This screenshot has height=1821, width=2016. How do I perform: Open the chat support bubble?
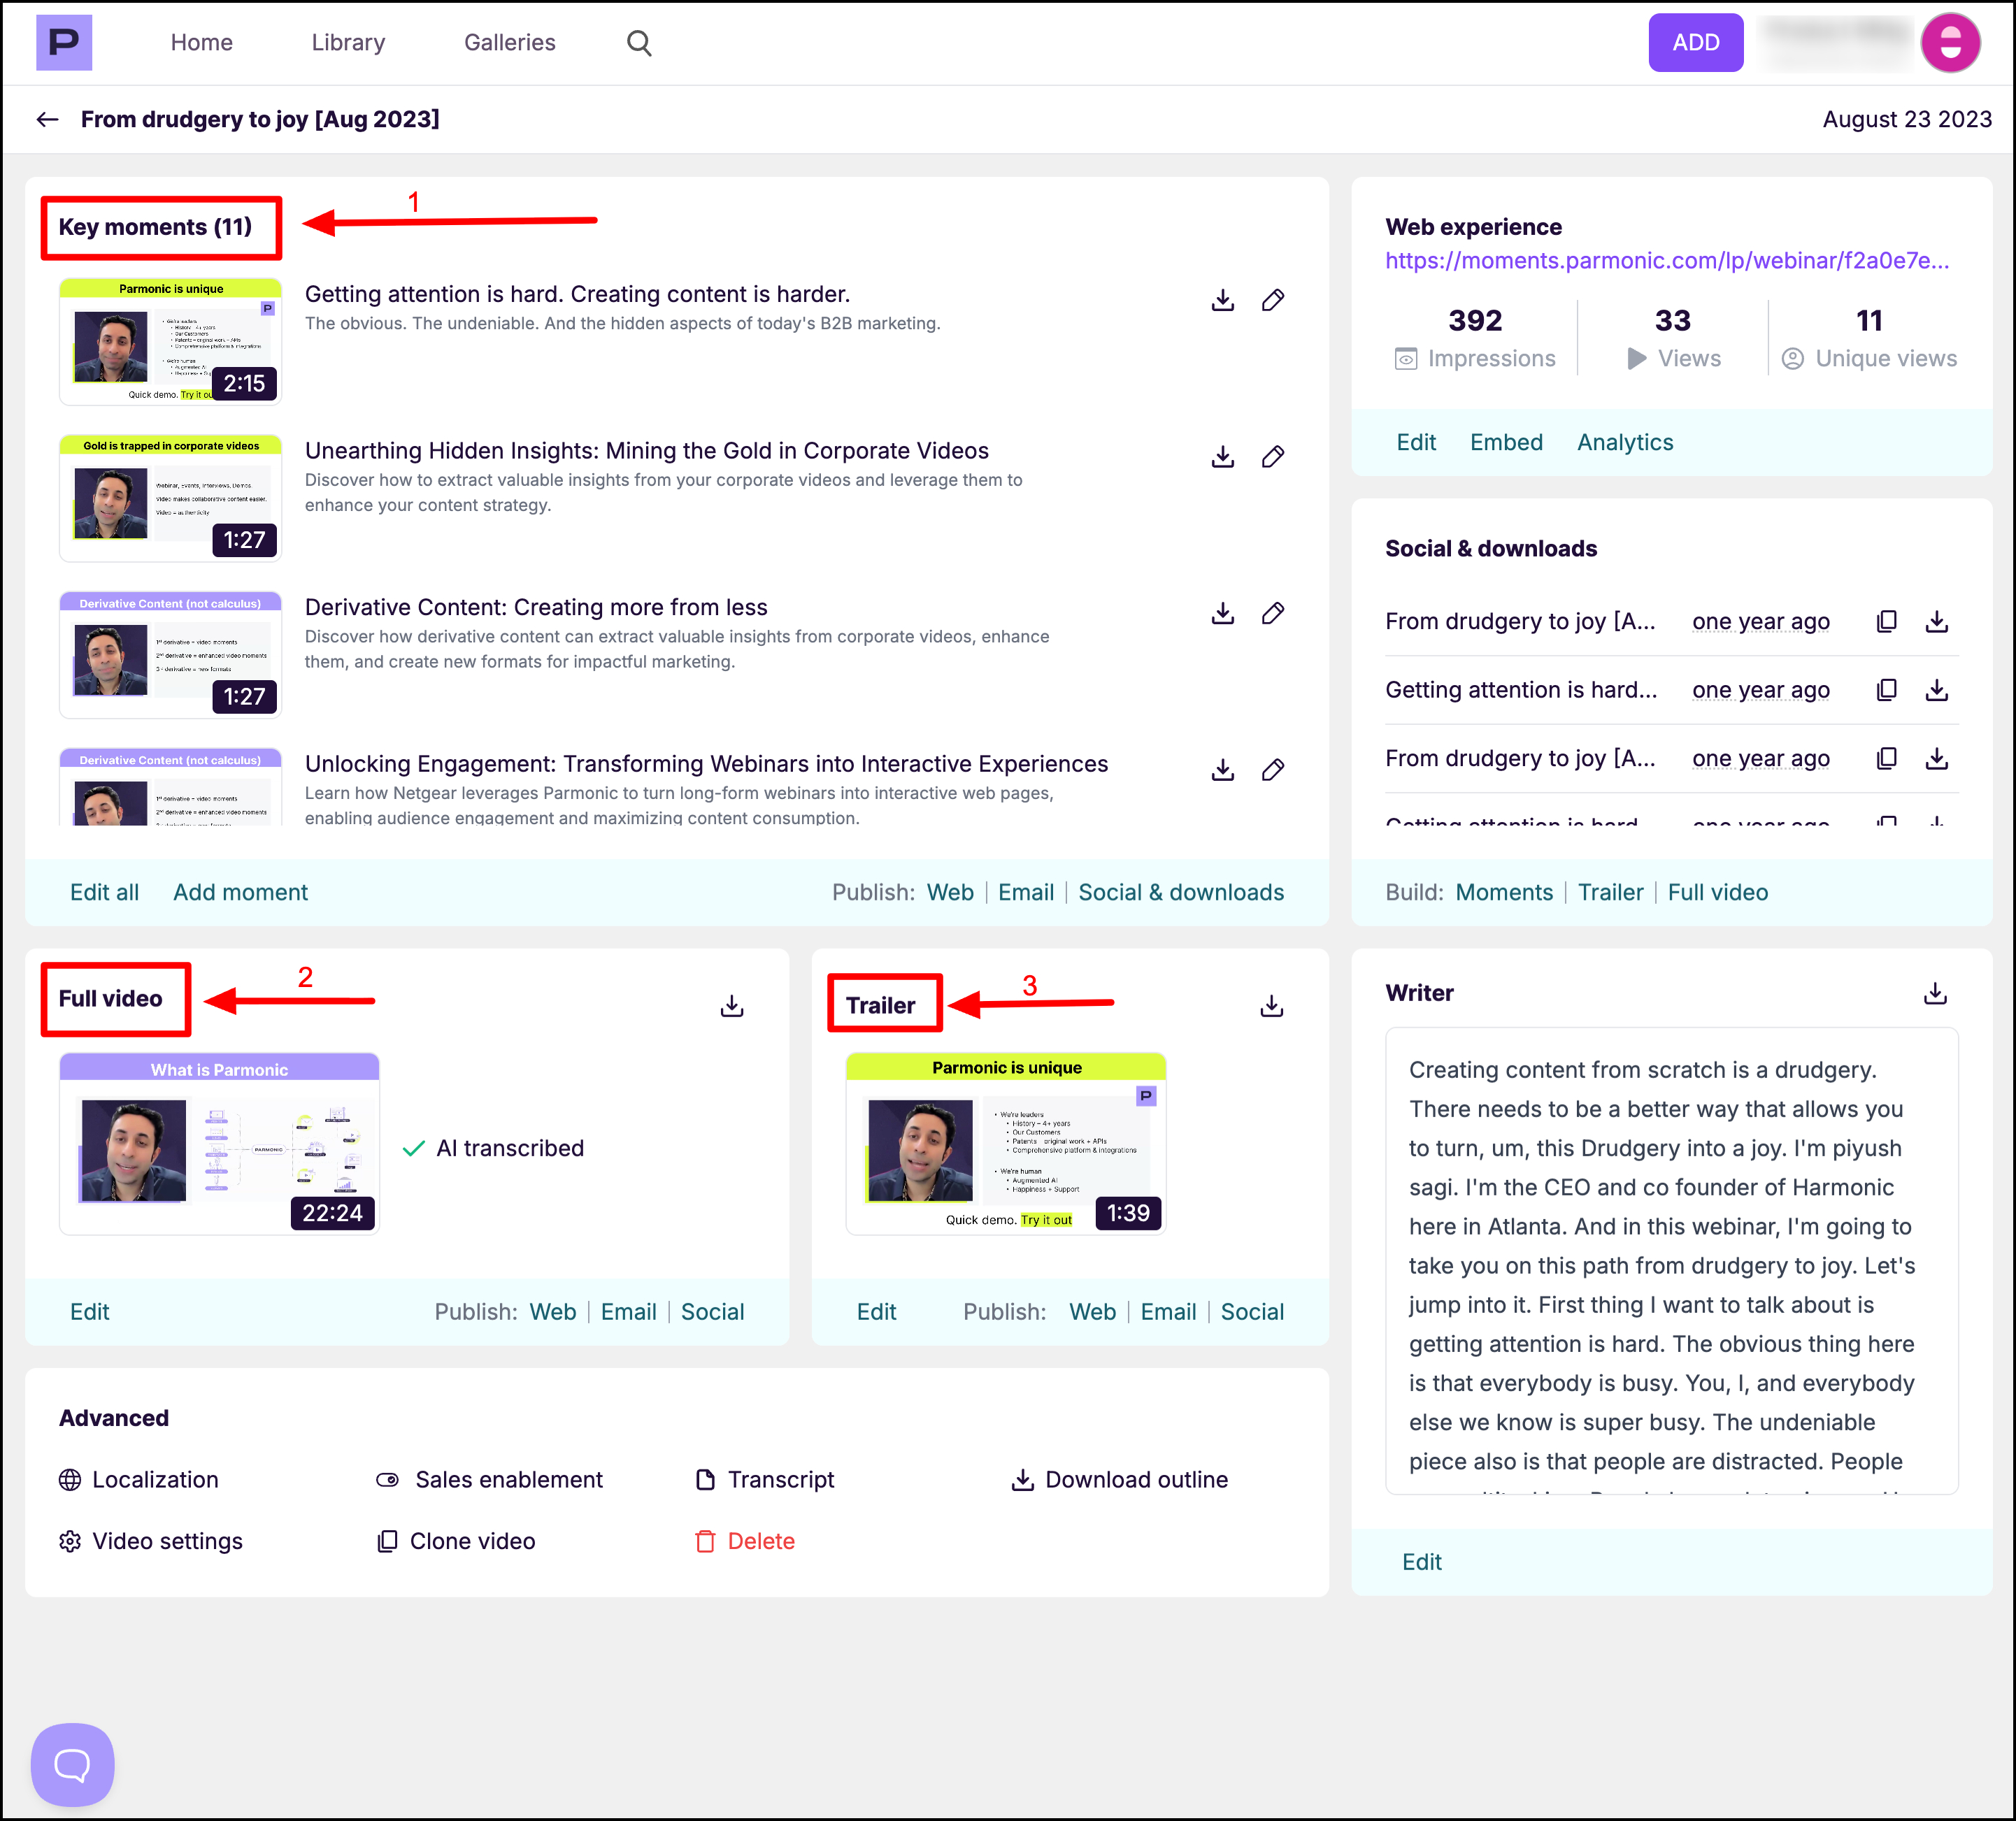click(72, 1764)
